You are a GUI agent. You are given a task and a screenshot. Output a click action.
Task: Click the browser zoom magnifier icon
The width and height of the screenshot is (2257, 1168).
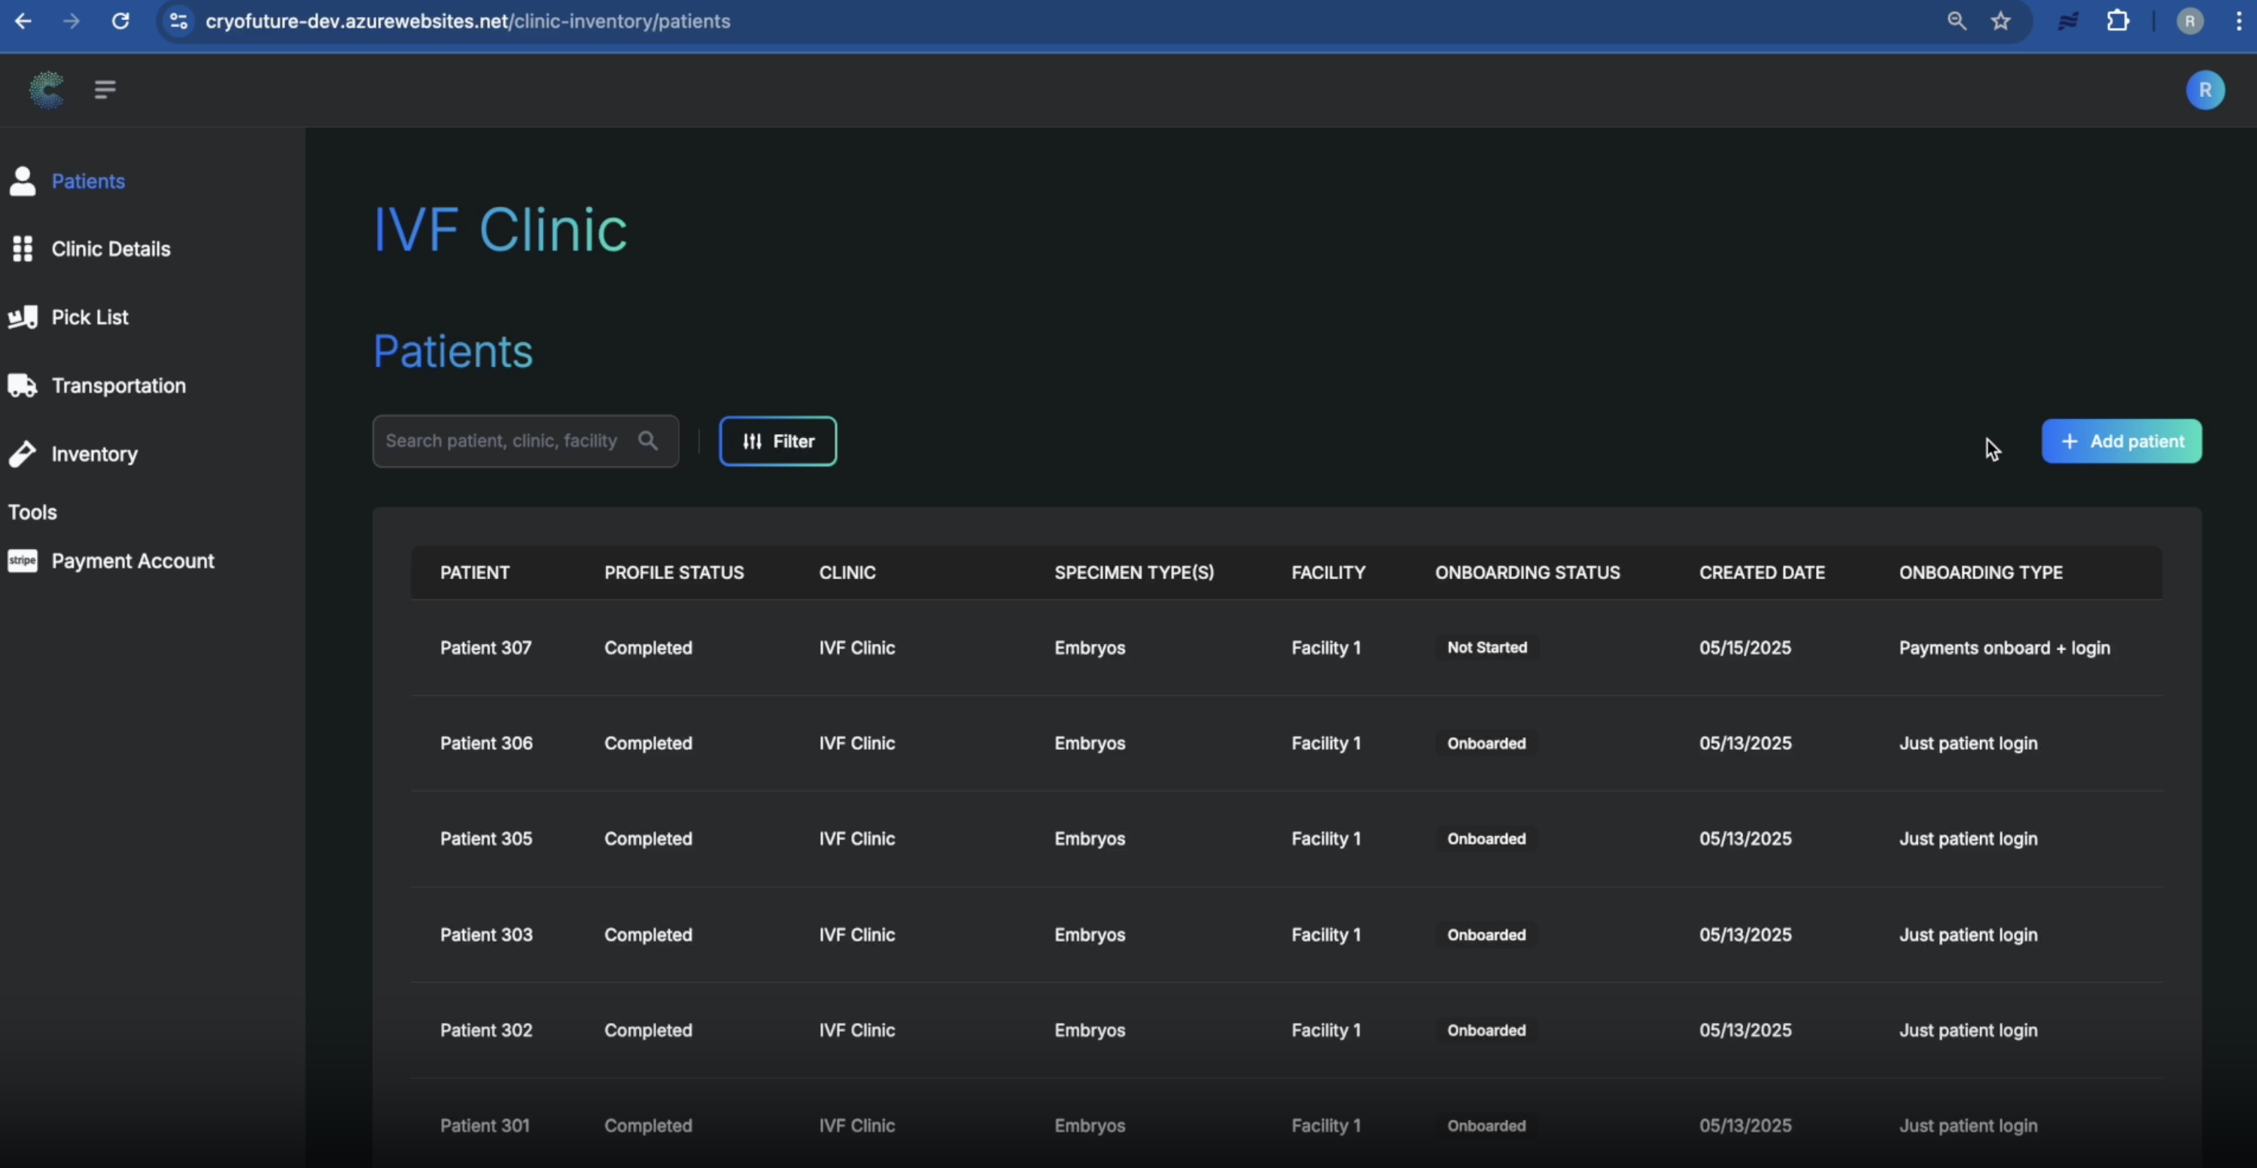click(1957, 21)
